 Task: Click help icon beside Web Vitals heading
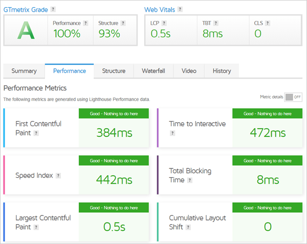tap(180, 9)
